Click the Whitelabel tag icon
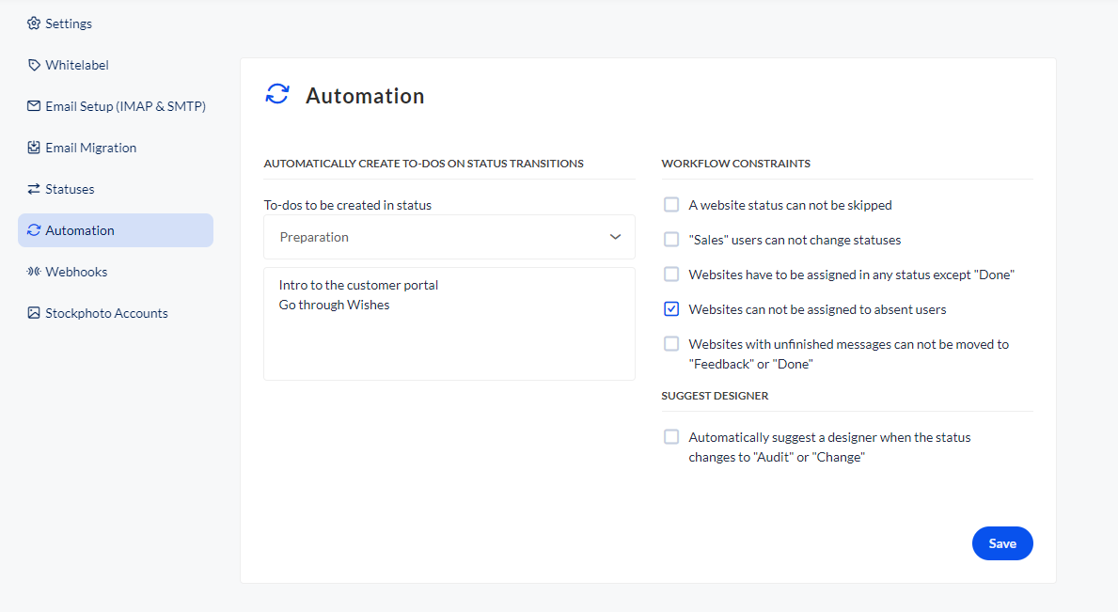The height and width of the screenshot is (612, 1118). click(x=34, y=65)
